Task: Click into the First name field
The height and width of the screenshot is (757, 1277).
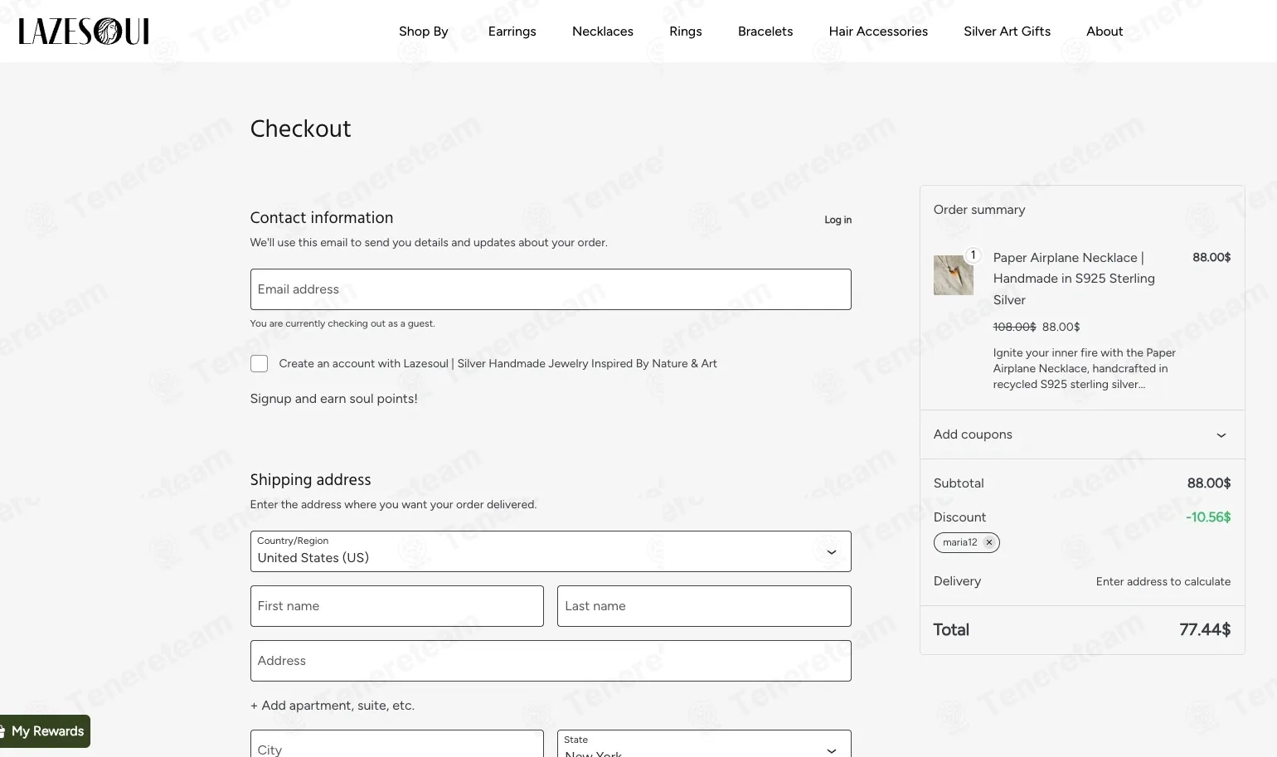Action: (x=397, y=606)
